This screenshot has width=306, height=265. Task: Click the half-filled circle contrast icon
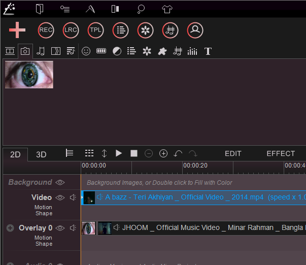point(117,51)
